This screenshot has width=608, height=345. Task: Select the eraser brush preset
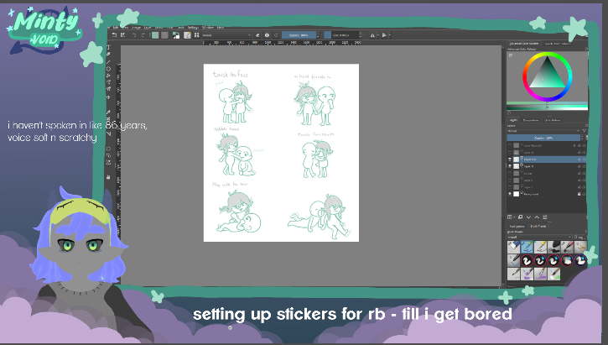pos(514,247)
